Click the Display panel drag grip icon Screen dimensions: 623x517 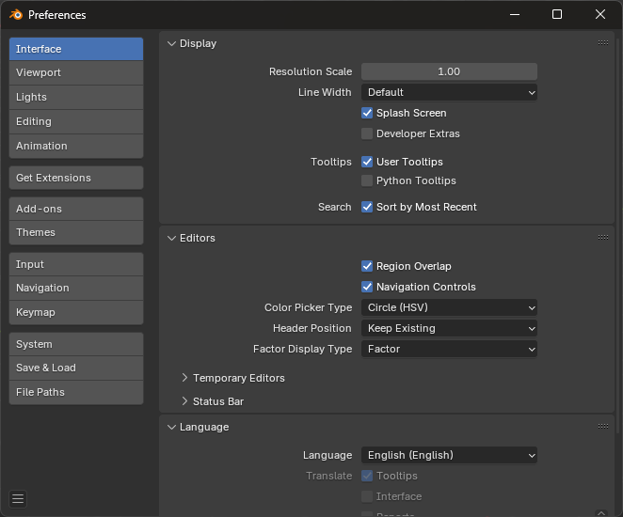coord(602,43)
